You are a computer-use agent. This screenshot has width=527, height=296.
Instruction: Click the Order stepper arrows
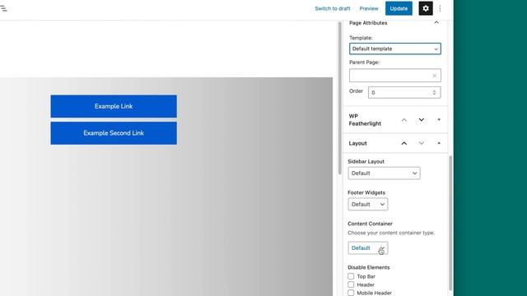[434, 92]
